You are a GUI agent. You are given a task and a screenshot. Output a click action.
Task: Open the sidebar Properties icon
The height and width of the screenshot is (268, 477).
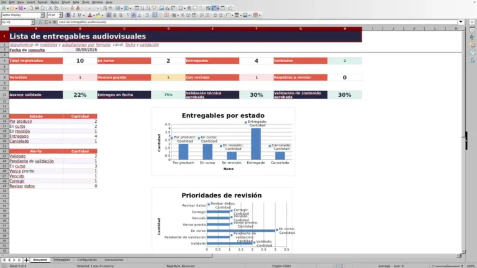point(472,30)
